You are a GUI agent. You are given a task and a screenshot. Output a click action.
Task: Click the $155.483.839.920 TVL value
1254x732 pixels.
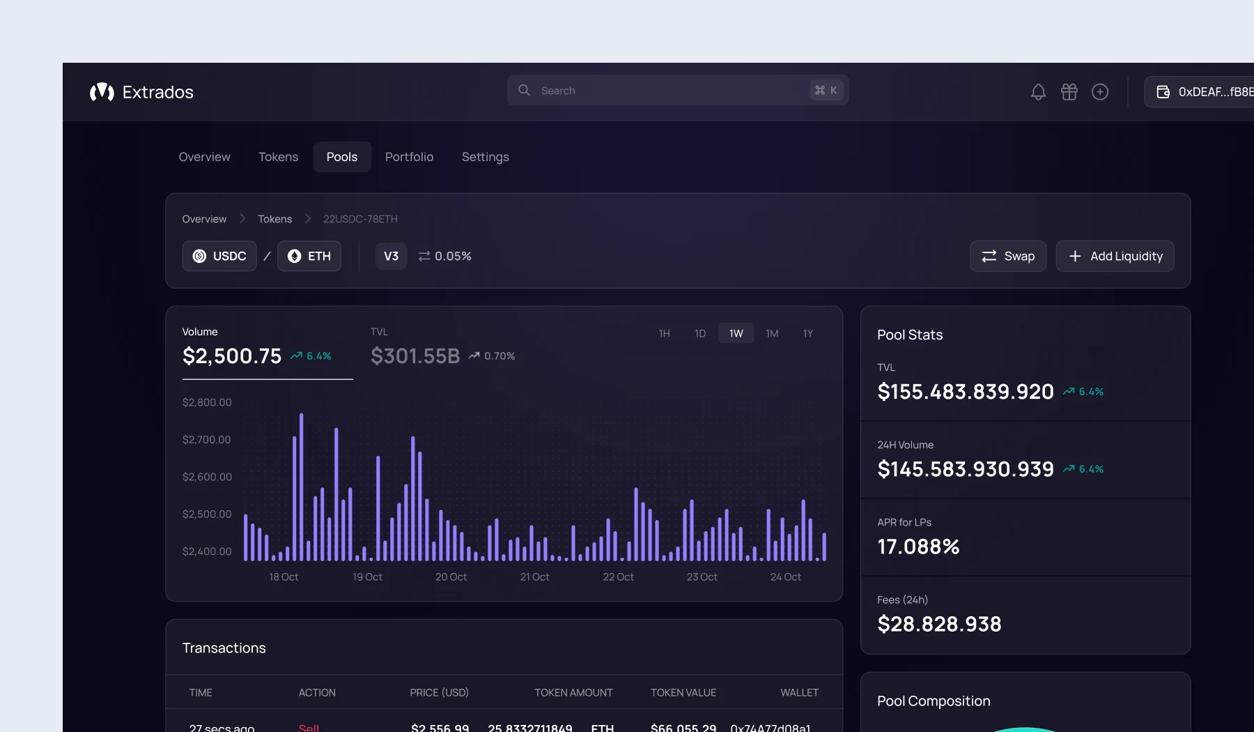pyautogui.click(x=966, y=392)
